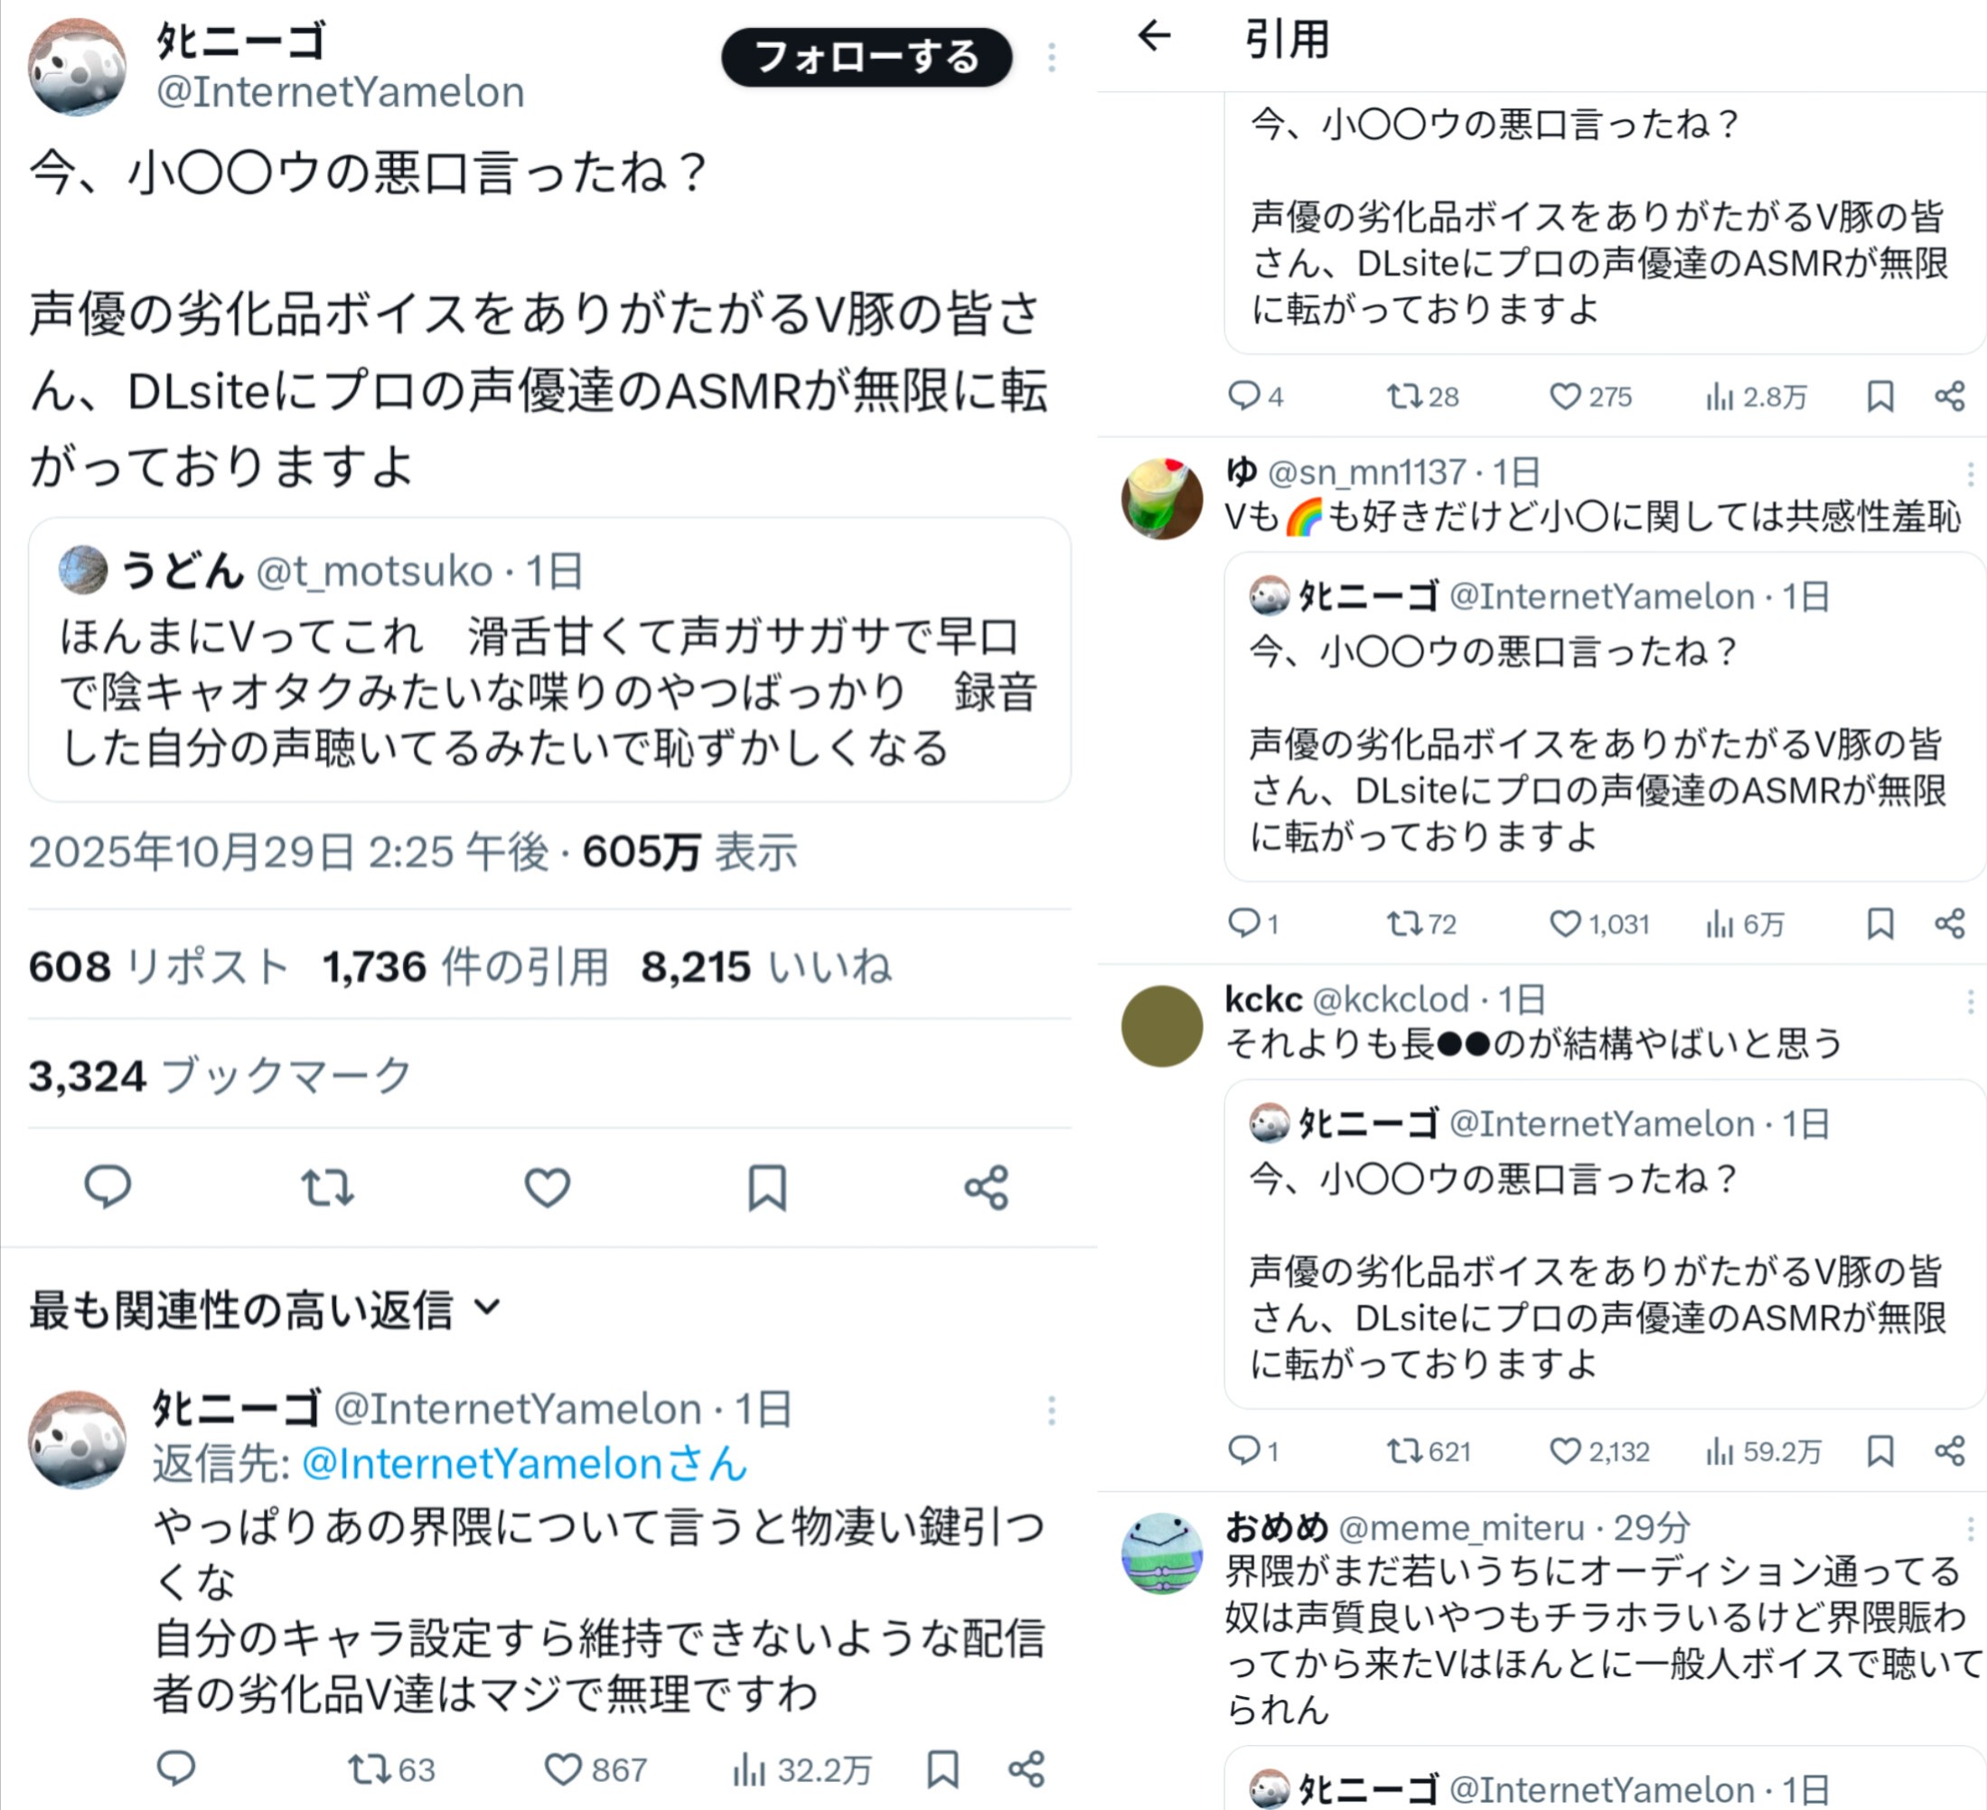Open @InternetYamelon mention link in reply

(x=523, y=1463)
